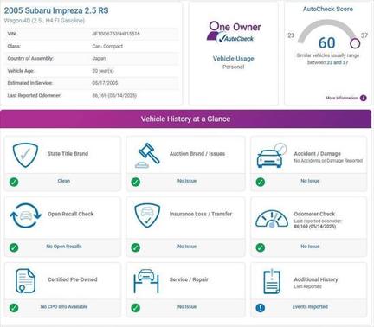This screenshot has height=327, width=374.
Task: Click No Issue status under Accident / Damage
Action: point(310,181)
